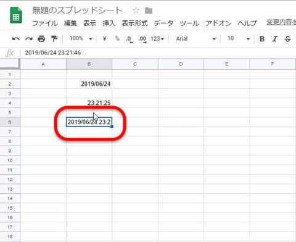
Task: Open the 123 number format dropdown
Action: [157, 39]
